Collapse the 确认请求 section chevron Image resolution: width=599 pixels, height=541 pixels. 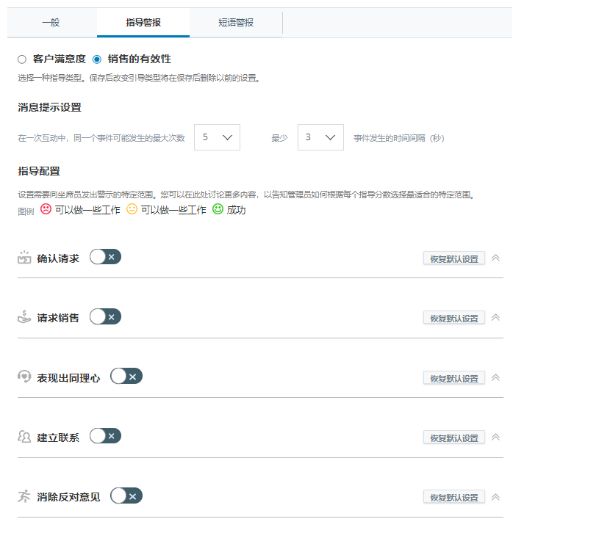coord(495,258)
